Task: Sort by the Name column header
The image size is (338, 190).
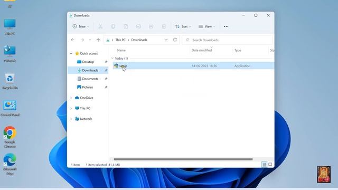Action: click(x=121, y=50)
